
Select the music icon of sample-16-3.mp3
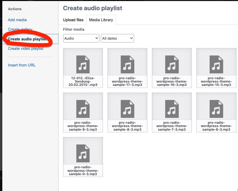click(x=172, y=64)
